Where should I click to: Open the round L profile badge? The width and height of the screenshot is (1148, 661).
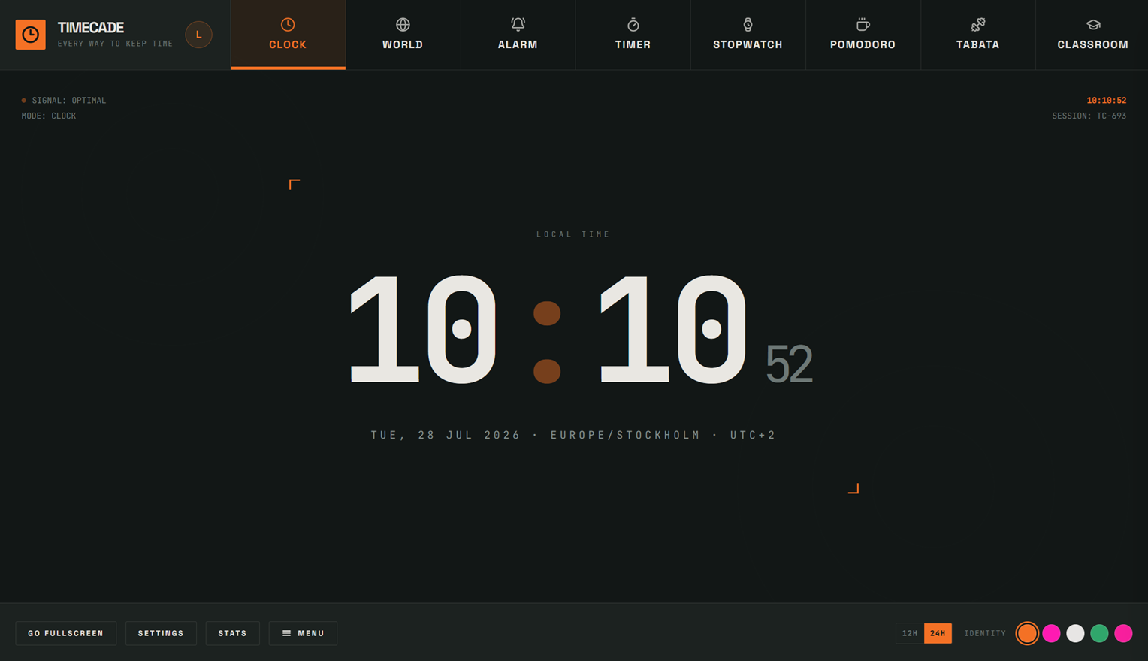(x=198, y=35)
